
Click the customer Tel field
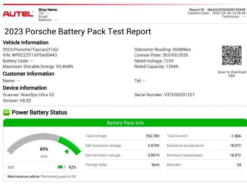(140, 81)
